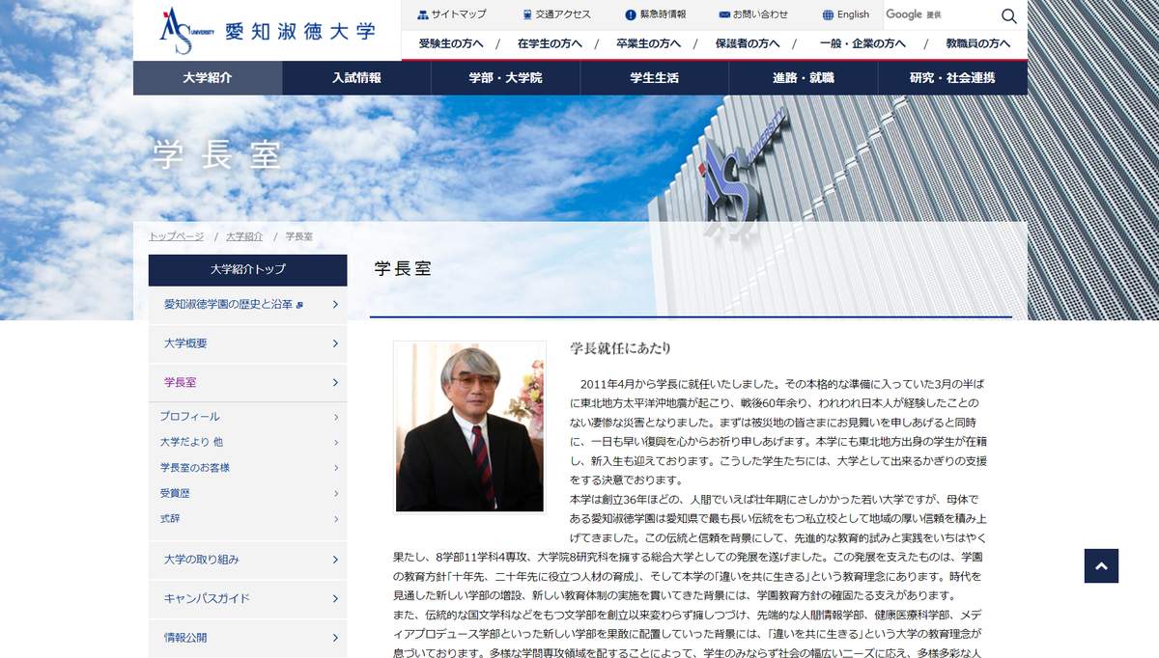Click the Google custom search field
The height and width of the screenshot is (658, 1159).
tap(937, 15)
